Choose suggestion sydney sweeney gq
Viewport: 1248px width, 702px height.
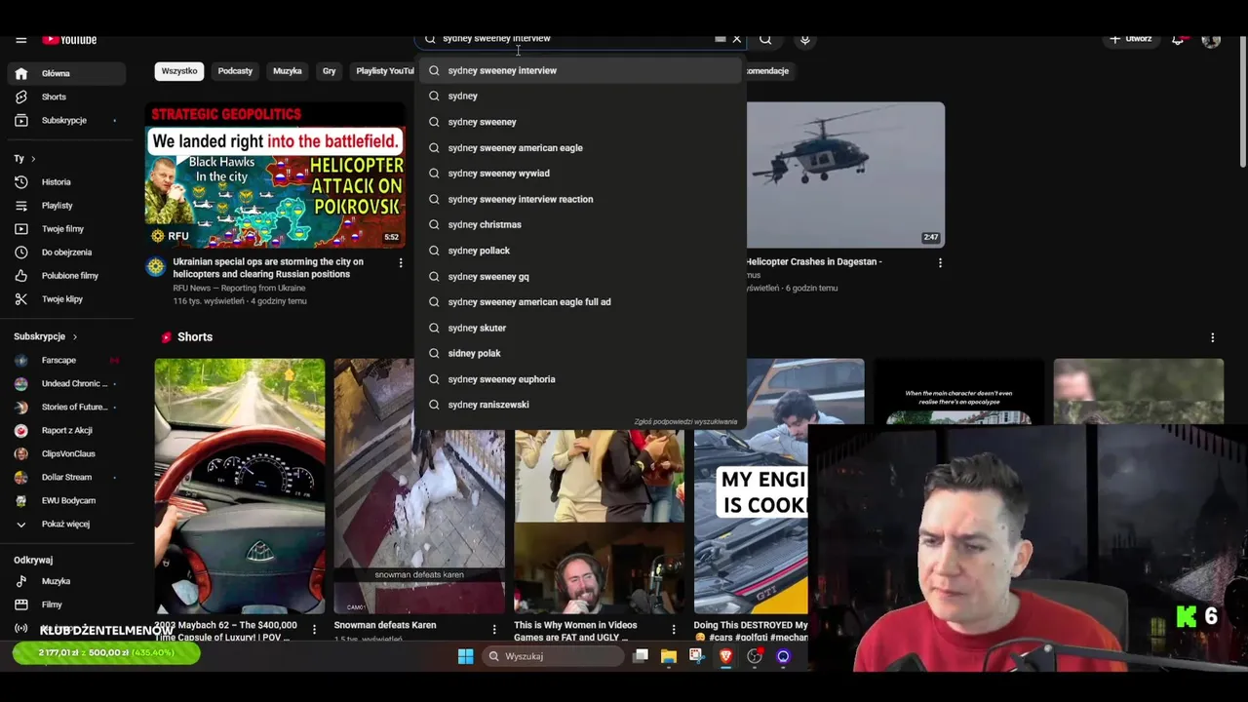(x=581, y=276)
